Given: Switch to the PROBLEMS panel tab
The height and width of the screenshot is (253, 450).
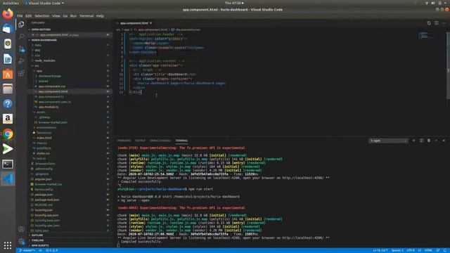Looking at the screenshot, I should tap(124, 141).
